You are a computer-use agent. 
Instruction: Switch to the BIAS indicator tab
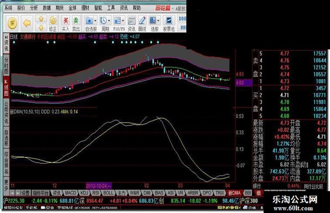pyautogui.click(x=159, y=193)
